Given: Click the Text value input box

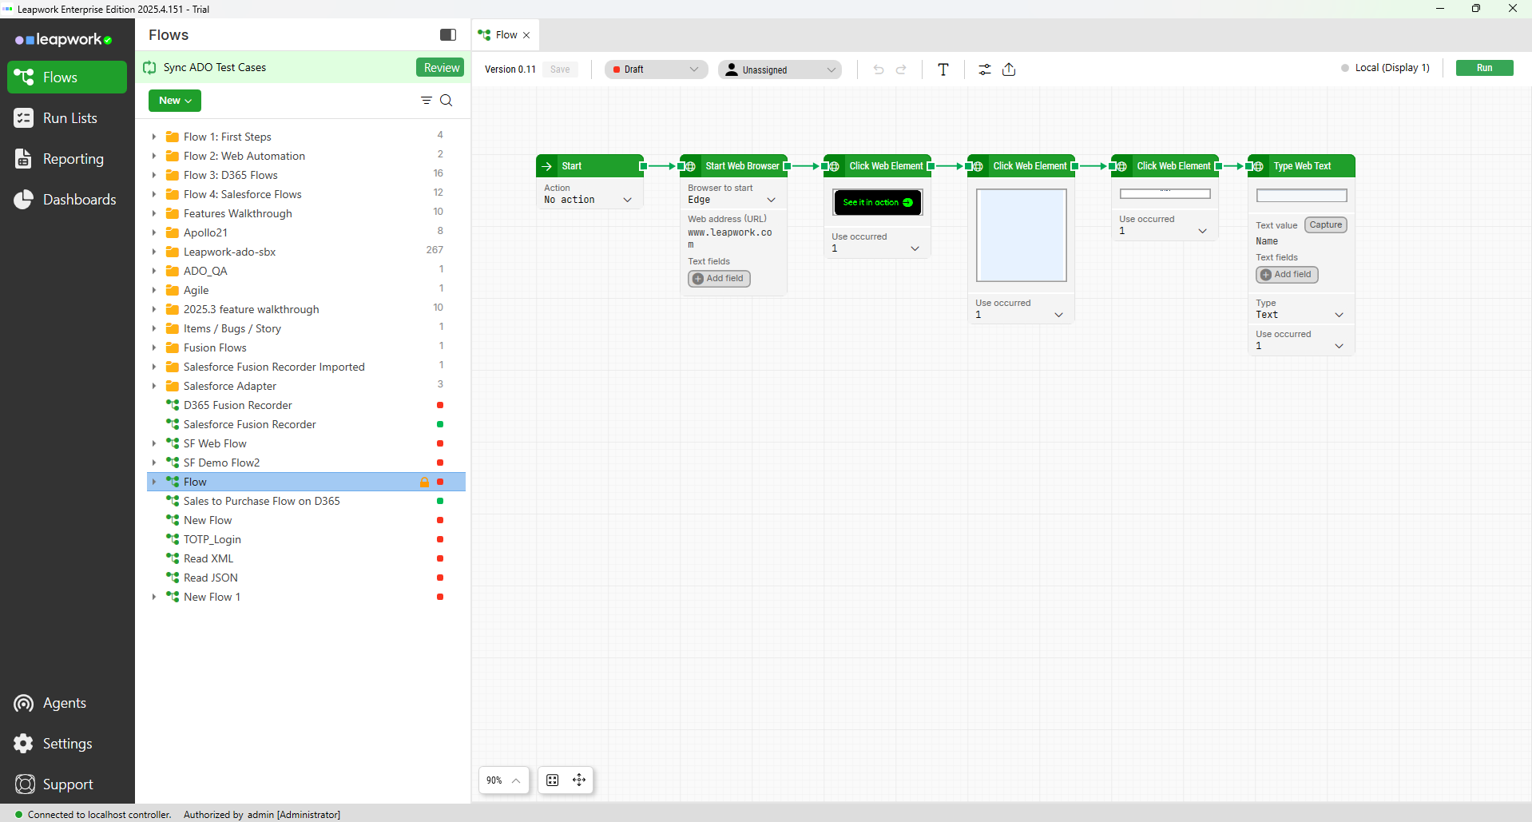Looking at the screenshot, I should pos(1301,196).
